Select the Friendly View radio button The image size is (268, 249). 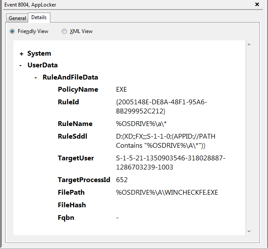pyautogui.click(x=13, y=31)
